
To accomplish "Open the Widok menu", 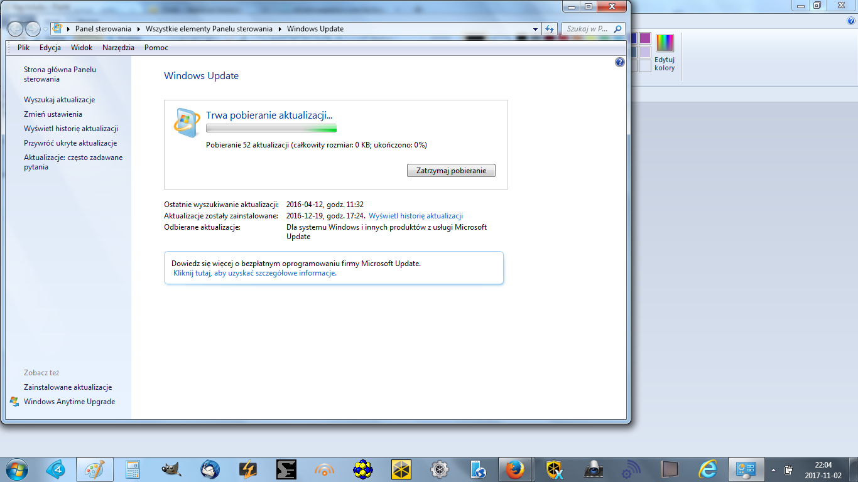I will (82, 48).
